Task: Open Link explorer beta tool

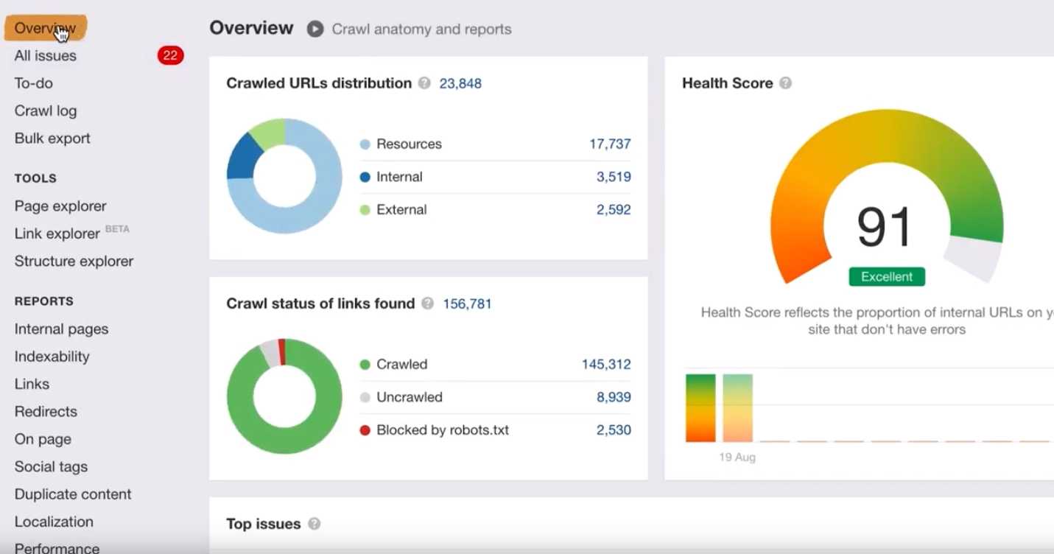Action: [x=57, y=234]
